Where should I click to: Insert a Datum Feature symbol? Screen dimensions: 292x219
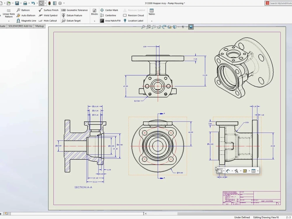point(72,15)
